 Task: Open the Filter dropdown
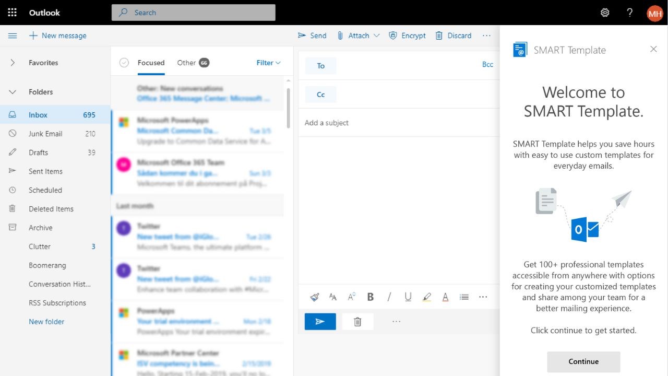click(268, 63)
